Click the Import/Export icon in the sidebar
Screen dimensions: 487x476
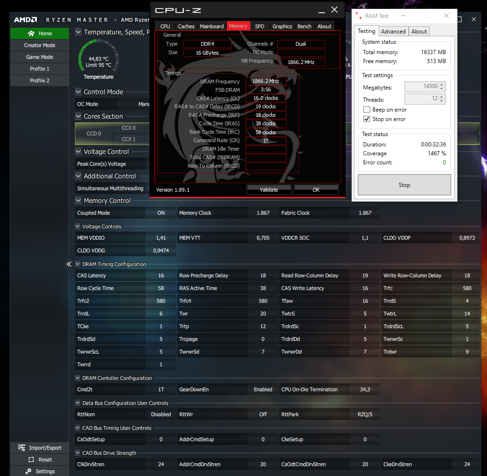(x=22, y=447)
